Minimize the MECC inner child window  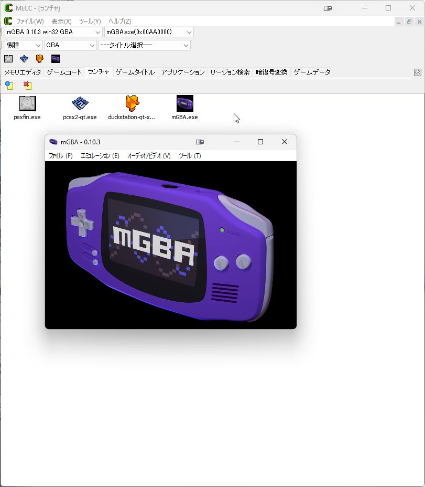[x=399, y=22]
